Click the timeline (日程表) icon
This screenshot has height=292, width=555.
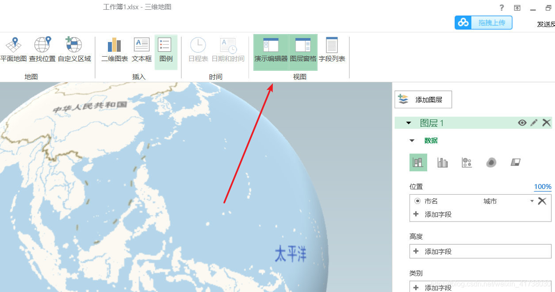(198, 50)
